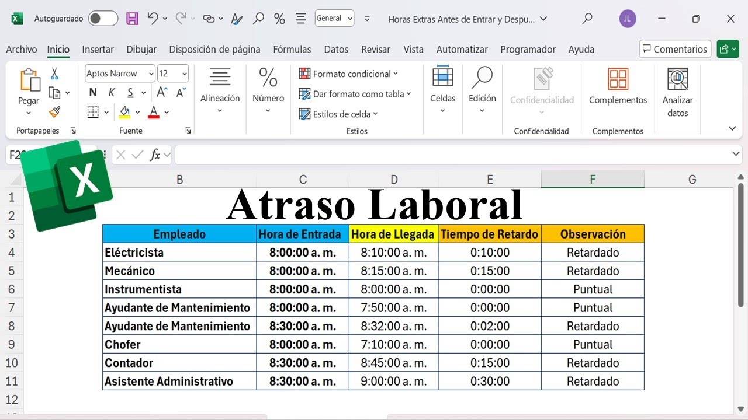This screenshot has width=748, height=420.
Task: Click the center align icon in quick access toolbar
Action: pyautogui.click(x=300, y=19)
